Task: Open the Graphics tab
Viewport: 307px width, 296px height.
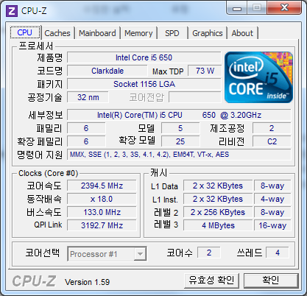Action: pyautogui.click(x=208, y=33)
